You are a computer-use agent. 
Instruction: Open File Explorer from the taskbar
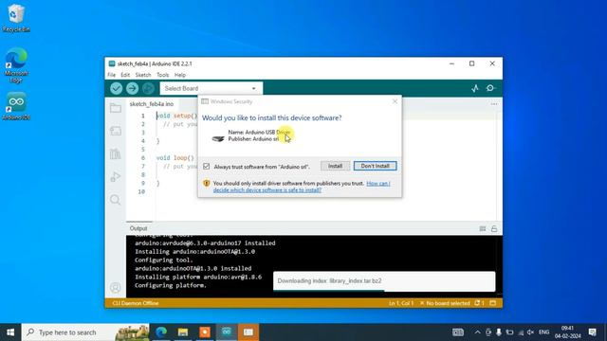click(x=183, y=332)
